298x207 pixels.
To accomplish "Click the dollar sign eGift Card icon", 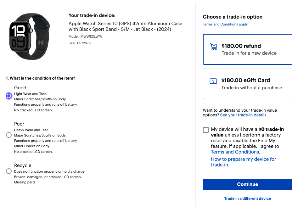I will click(x=213, y=81).
